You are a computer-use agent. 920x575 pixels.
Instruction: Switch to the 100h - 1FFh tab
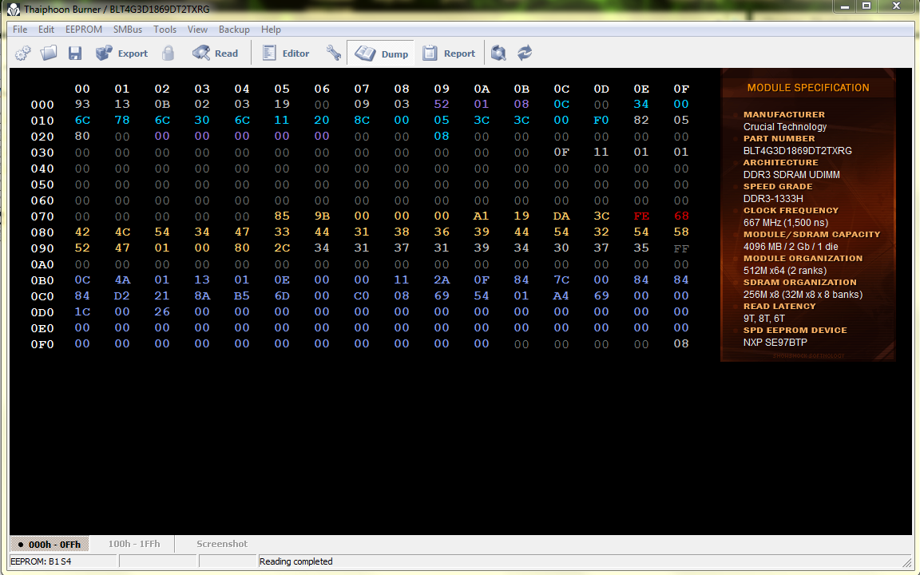[134, 544]
